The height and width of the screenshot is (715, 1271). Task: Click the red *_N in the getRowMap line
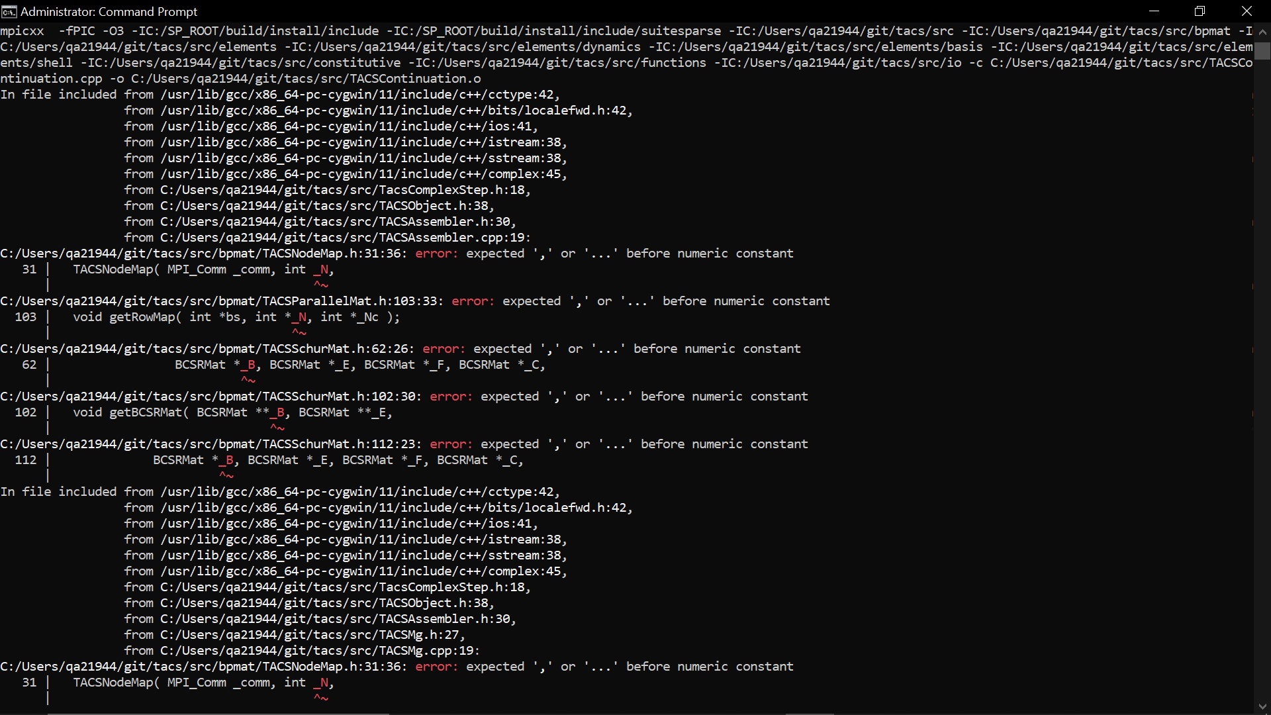pyautogui.click(x=297, y=317)
